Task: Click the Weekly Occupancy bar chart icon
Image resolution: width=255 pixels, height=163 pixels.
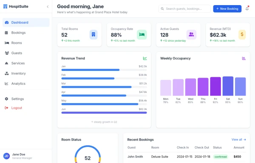Action: (244, 58)
